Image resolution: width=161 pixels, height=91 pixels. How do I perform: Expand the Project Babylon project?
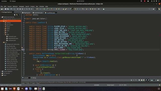pos(1,71)
